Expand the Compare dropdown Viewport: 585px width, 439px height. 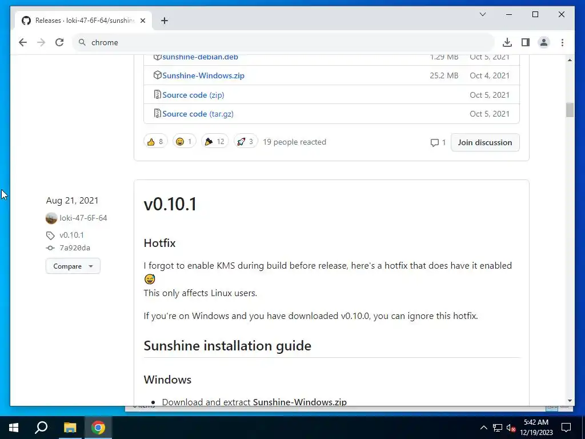coord(73,266)
